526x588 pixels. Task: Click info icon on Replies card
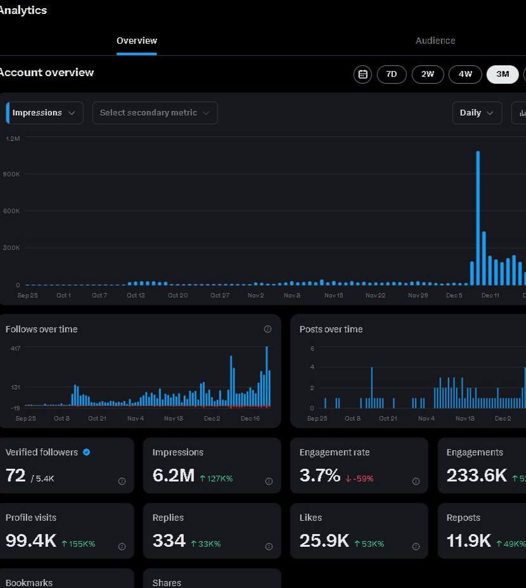(269, 547)
